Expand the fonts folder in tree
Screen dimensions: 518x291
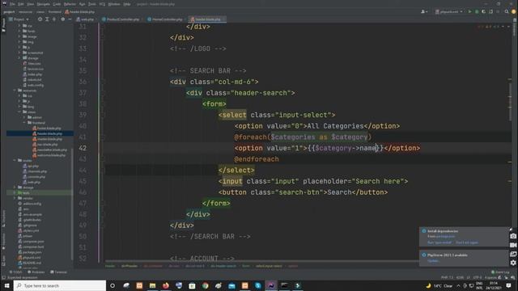pyautogui.click(x=19, y=31)
